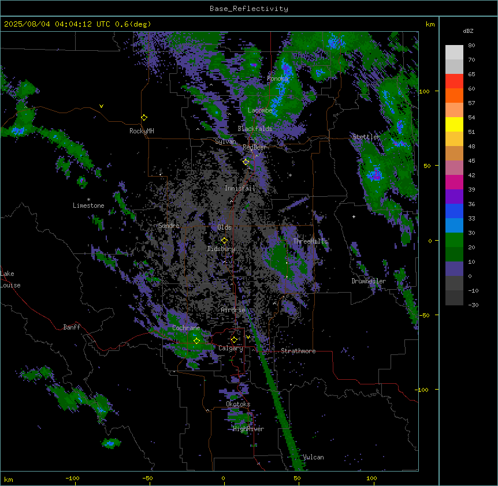Click the 50 tick on the right axis
The image size is (498, 486).
(x=427, y=166)
